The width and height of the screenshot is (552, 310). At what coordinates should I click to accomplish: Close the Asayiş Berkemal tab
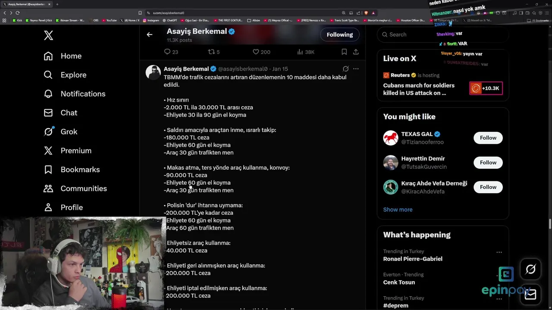[x=49, y=4]
